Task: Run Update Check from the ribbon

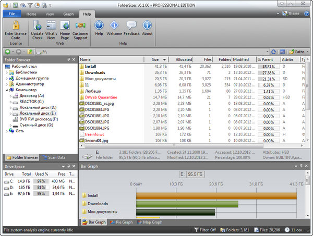Action: 37,26
